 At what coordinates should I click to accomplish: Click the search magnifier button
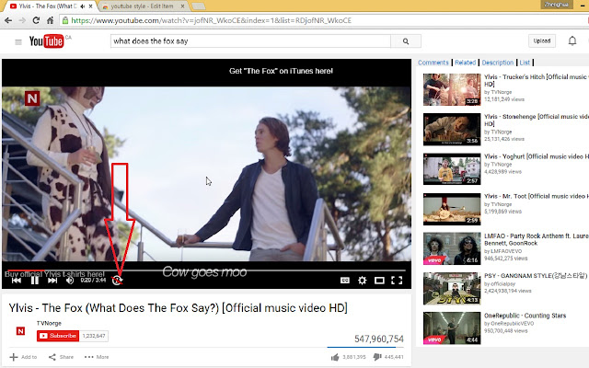tap(406, 41)
